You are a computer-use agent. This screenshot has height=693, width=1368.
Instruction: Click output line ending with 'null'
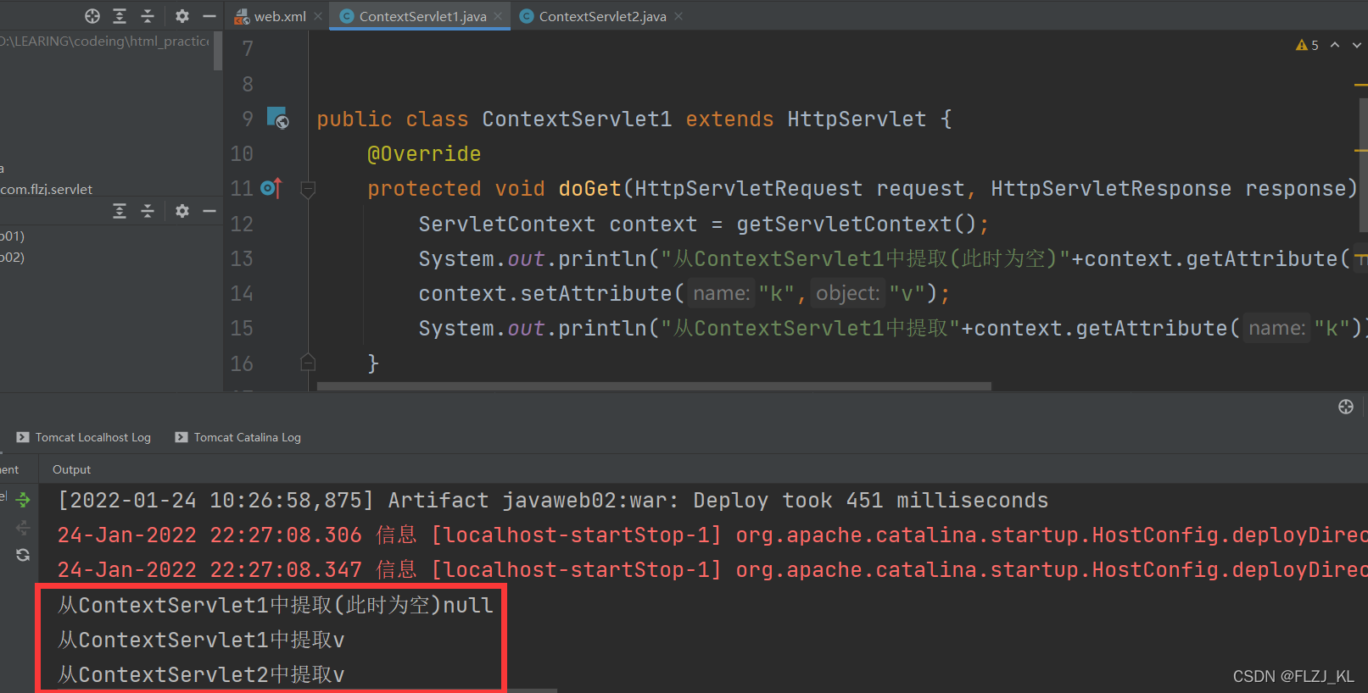pyautogui.click(x=275, y=605)
